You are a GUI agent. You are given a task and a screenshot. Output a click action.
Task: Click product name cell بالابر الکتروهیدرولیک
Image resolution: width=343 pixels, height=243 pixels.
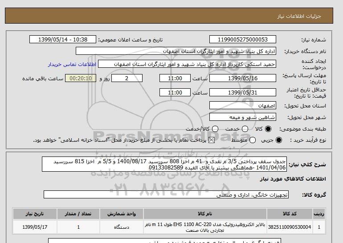point(205,227)
